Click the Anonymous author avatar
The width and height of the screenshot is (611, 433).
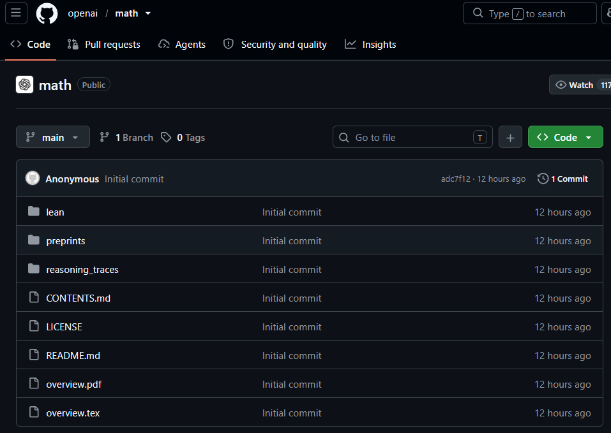33,178
